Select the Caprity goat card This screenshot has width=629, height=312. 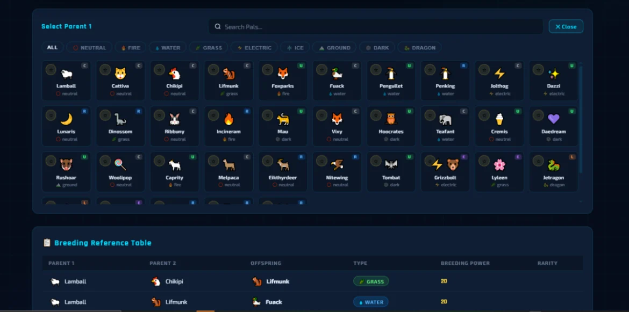click(x=175, y=172)
